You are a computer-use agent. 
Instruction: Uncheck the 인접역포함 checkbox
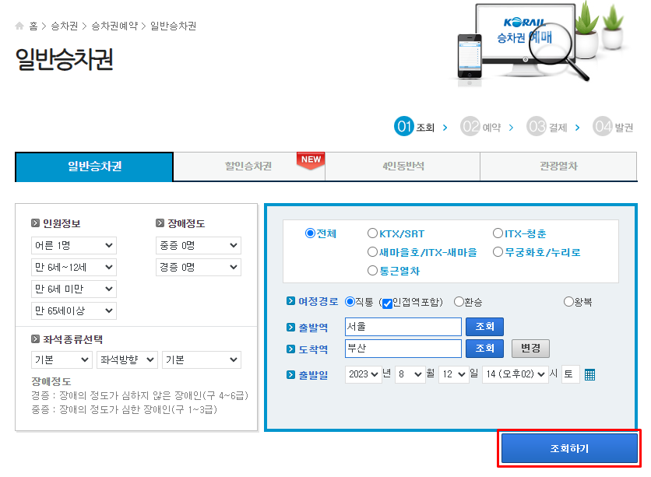[387, 303]
